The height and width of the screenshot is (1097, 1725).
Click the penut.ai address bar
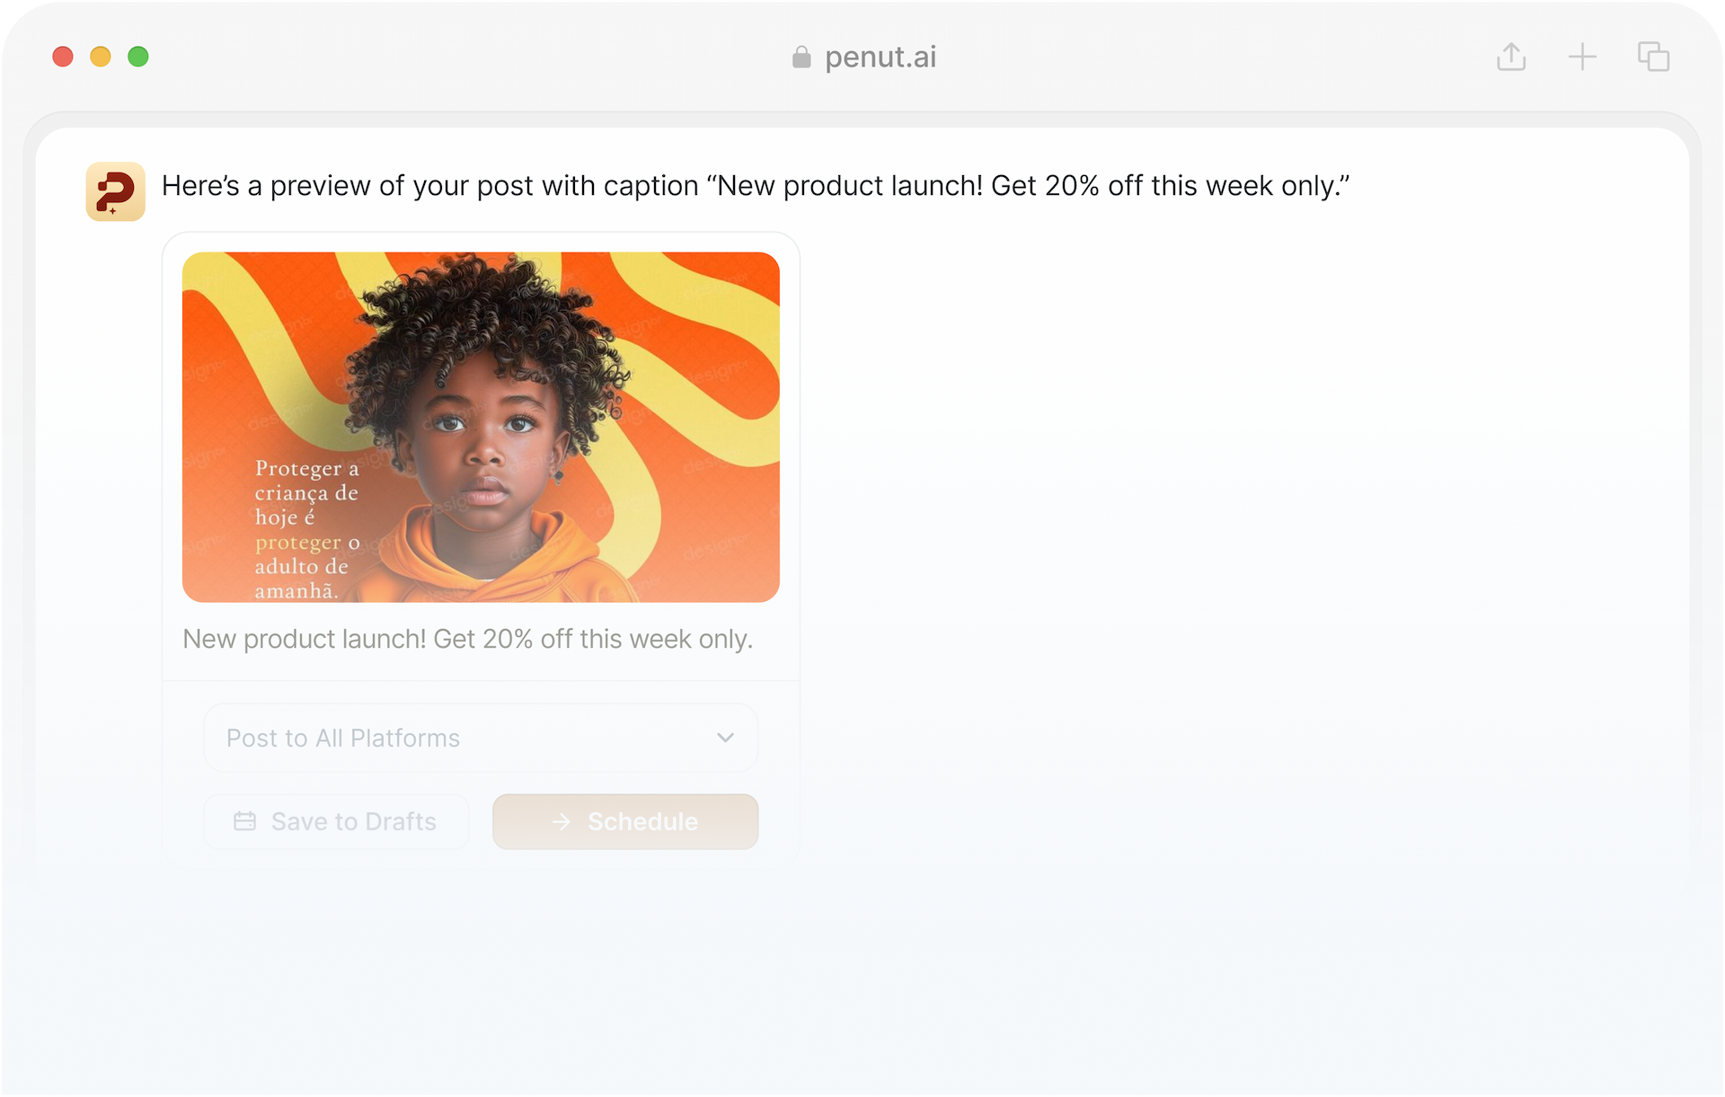pos(863,58)
